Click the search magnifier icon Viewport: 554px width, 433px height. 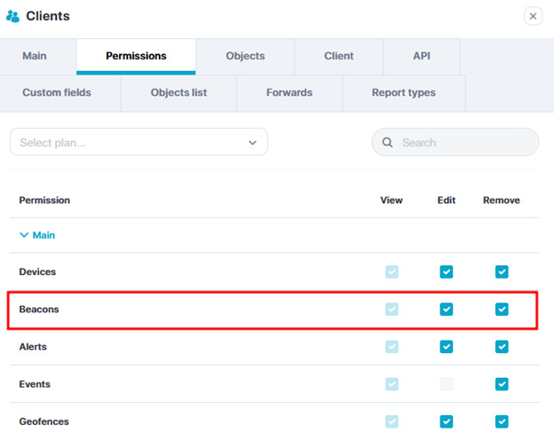click(x=387, y=142)
